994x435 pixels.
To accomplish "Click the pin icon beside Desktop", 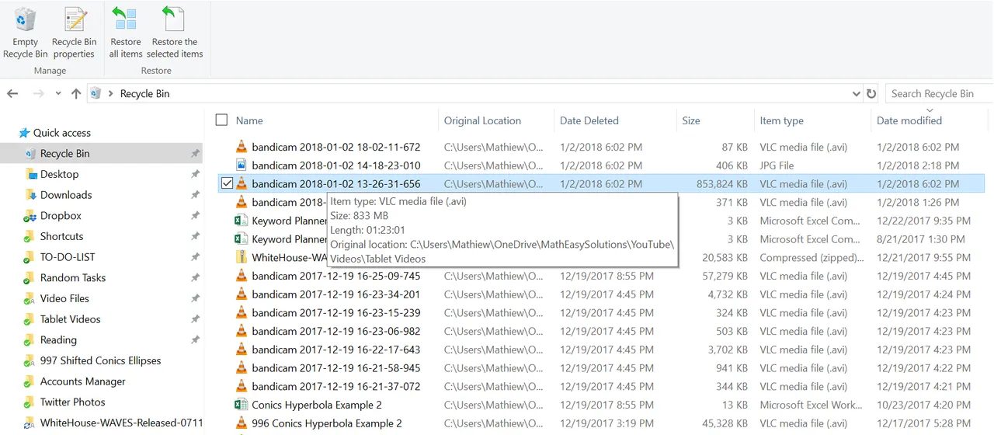I will click(195, 174).
